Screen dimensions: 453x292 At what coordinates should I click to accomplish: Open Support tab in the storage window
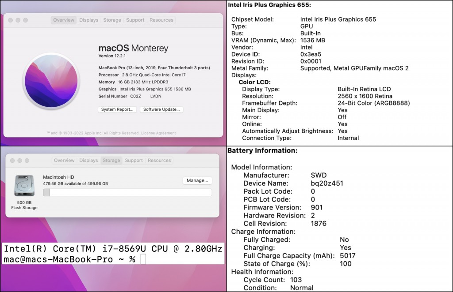pos(134,160)
